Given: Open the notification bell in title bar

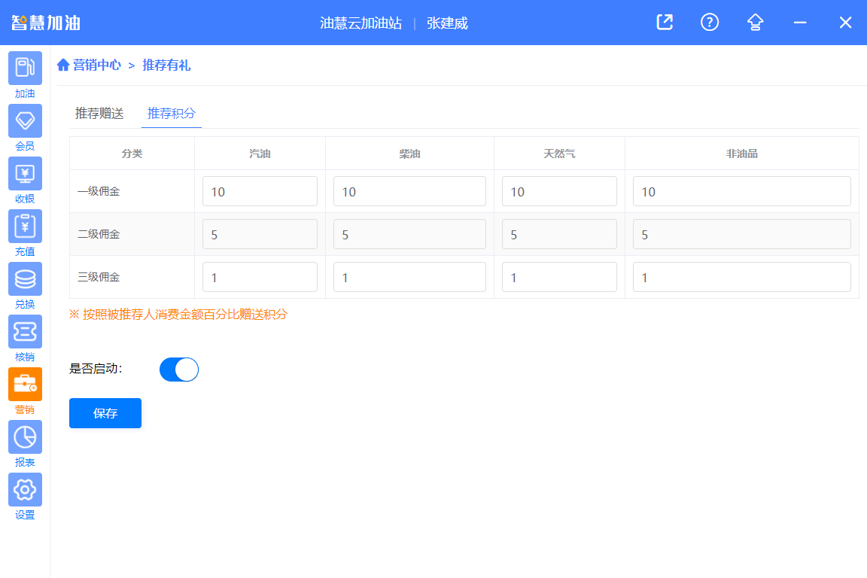Looking at the screenshot, I should (754, 23).
